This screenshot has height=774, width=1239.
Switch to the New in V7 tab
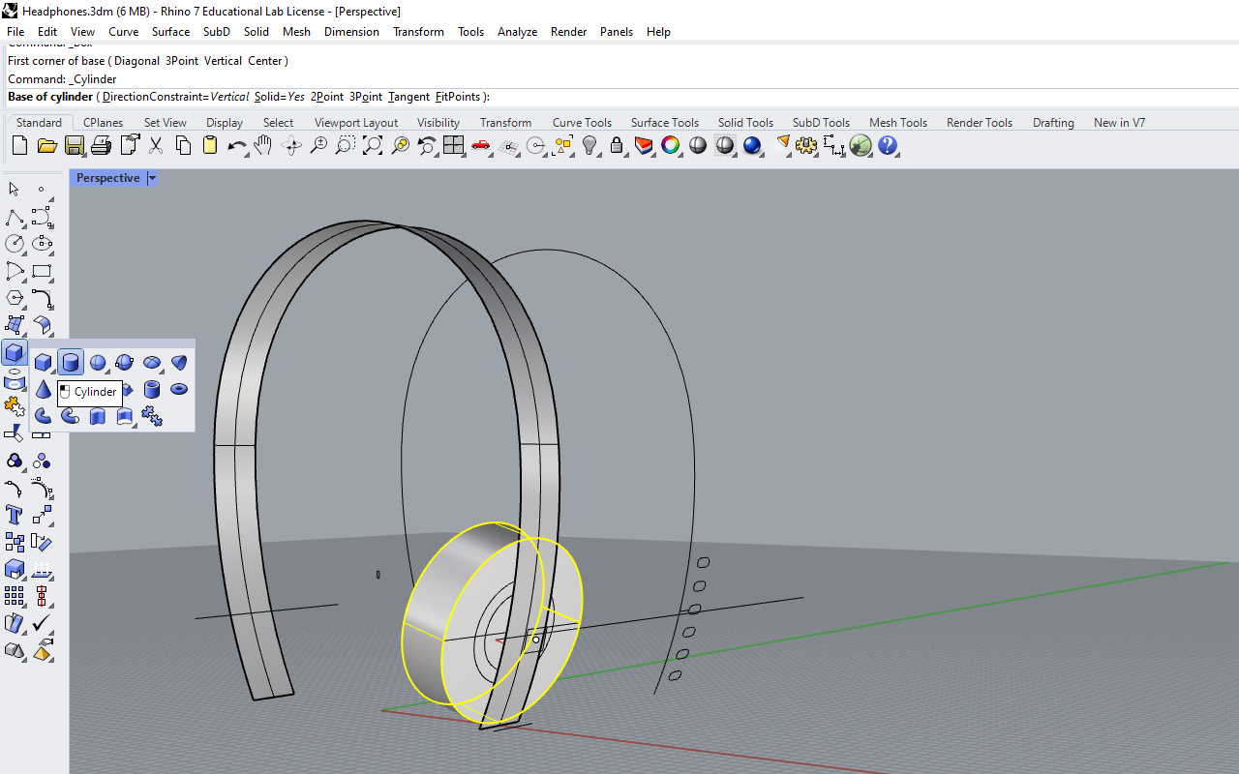coord(1120,123)
